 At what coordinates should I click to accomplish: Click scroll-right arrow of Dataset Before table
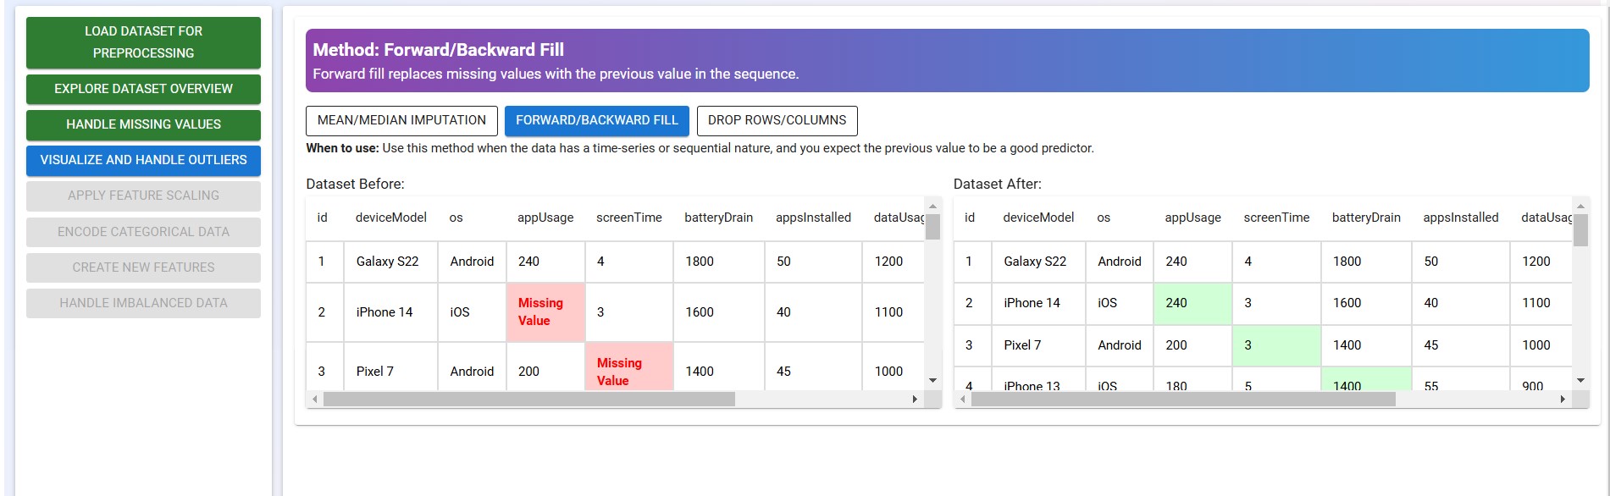(x=915, y=399)
